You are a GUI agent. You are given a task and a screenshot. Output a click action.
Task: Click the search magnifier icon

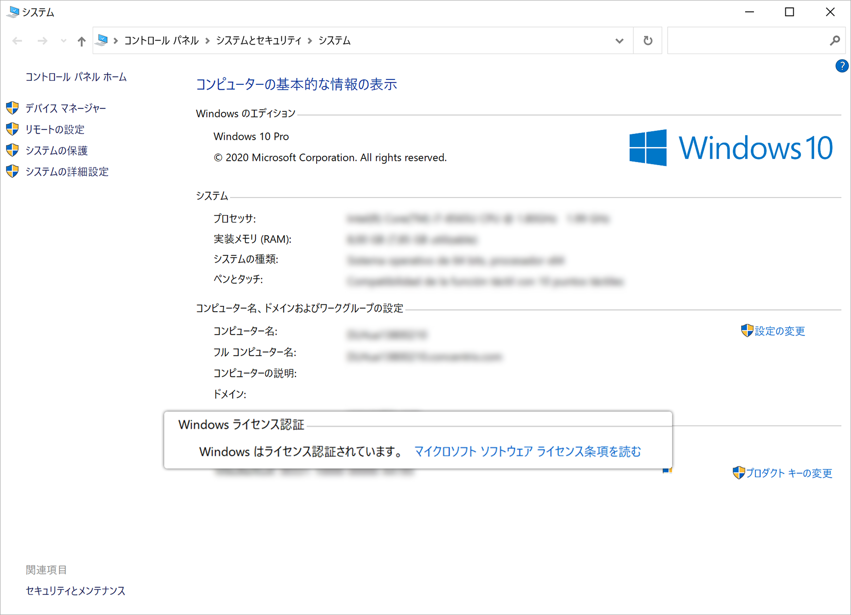(x=834, y=41)
